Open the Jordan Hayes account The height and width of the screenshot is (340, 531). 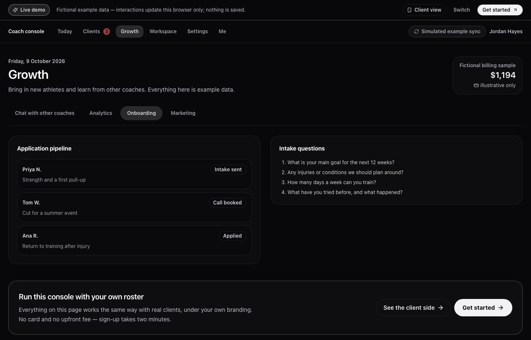pos(506,32)
